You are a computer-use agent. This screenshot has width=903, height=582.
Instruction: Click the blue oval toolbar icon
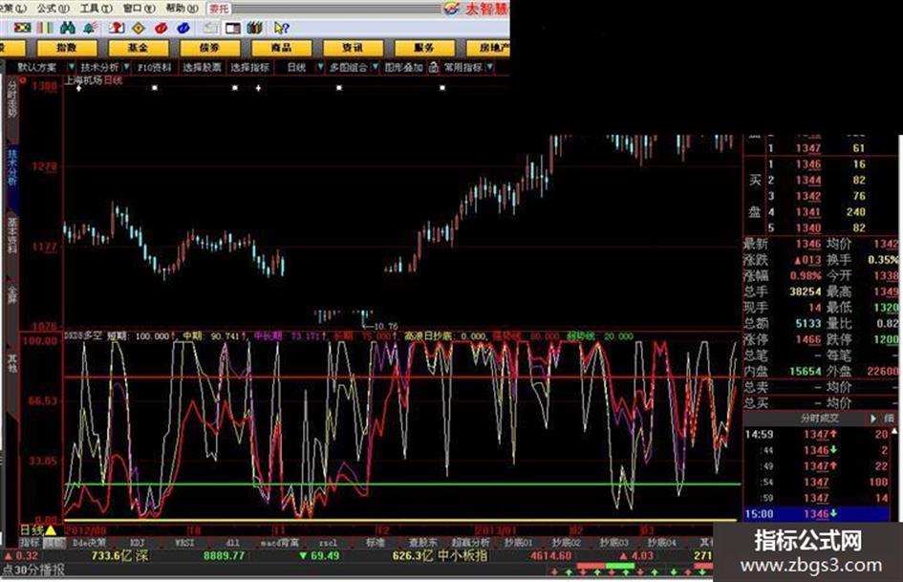tap(183, 28)
